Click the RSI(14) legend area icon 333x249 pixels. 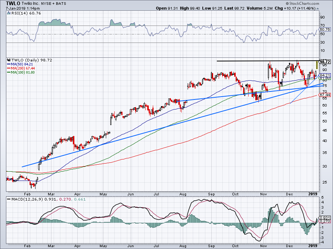[9, 13]
